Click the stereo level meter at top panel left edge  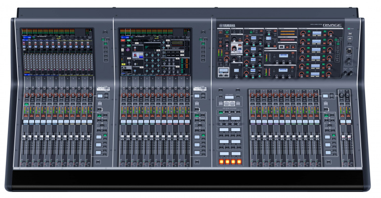pyautogui.click(x=220, y=53)
